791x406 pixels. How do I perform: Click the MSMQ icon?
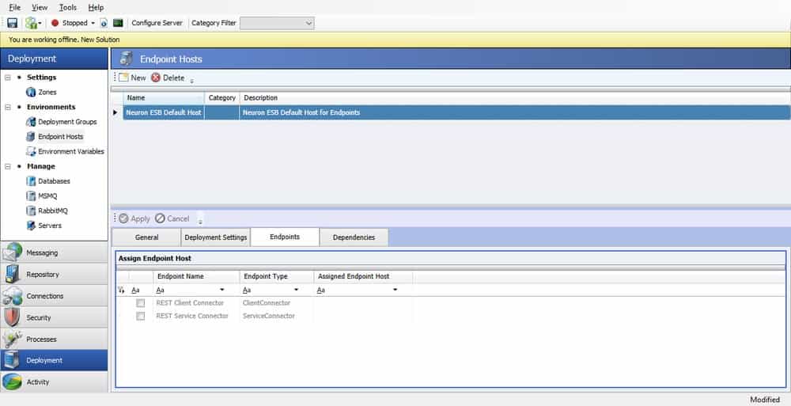pos(31,196)
